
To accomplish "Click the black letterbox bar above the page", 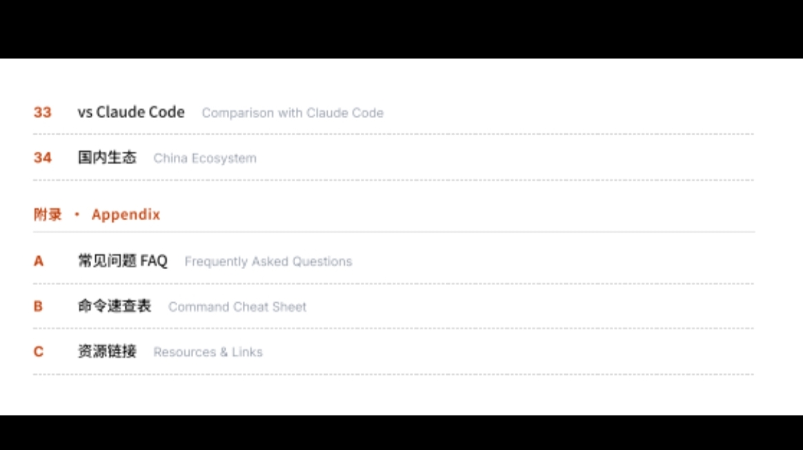I will [x=401, y=29].
